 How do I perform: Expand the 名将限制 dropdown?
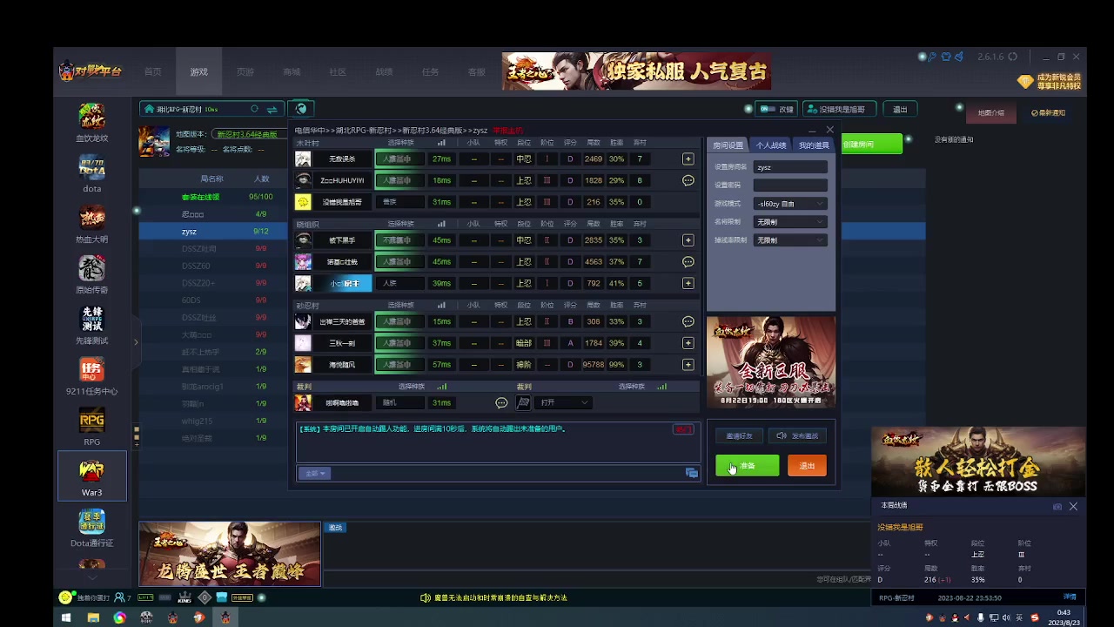(x=789, y=222)
